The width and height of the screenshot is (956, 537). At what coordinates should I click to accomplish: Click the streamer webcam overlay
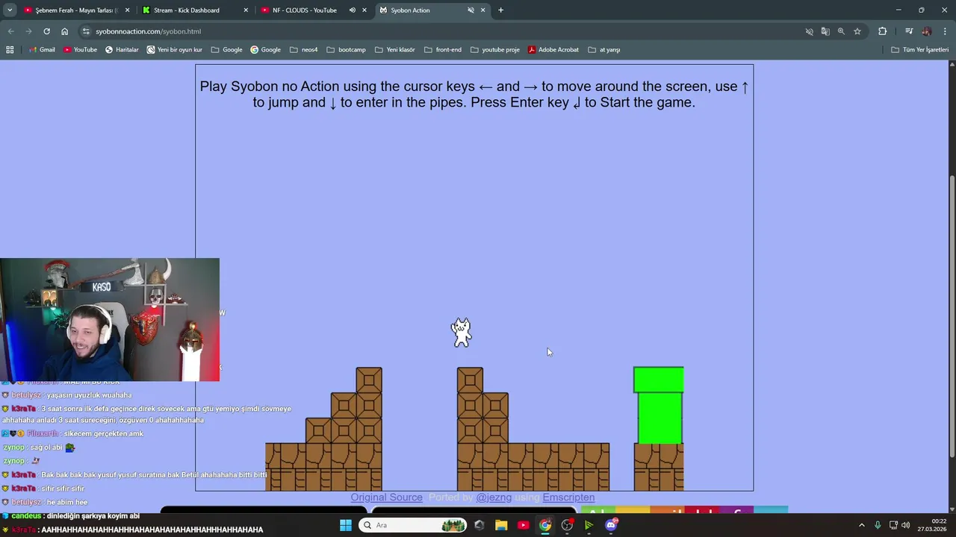click(110, 320)
